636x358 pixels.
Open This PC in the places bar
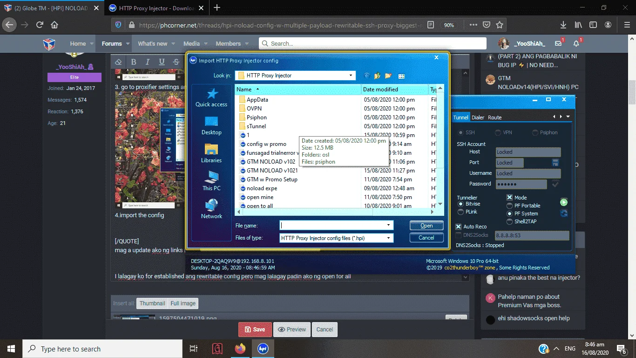(211, 181)
